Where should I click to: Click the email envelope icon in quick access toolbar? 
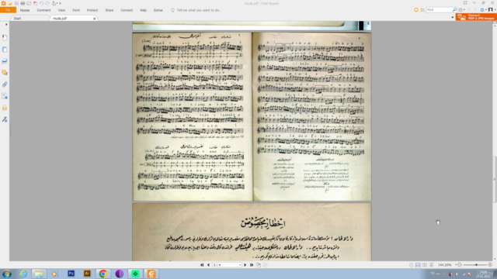(29, 3)
